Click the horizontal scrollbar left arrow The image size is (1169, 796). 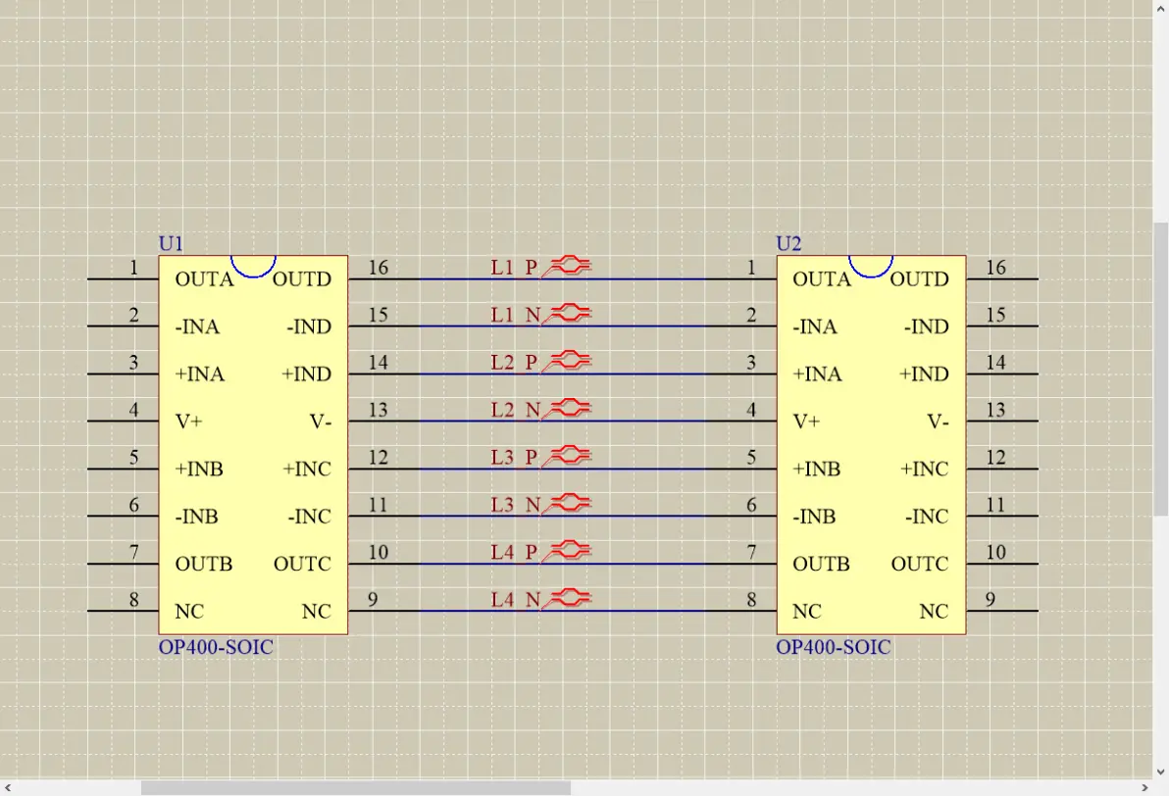8,788
